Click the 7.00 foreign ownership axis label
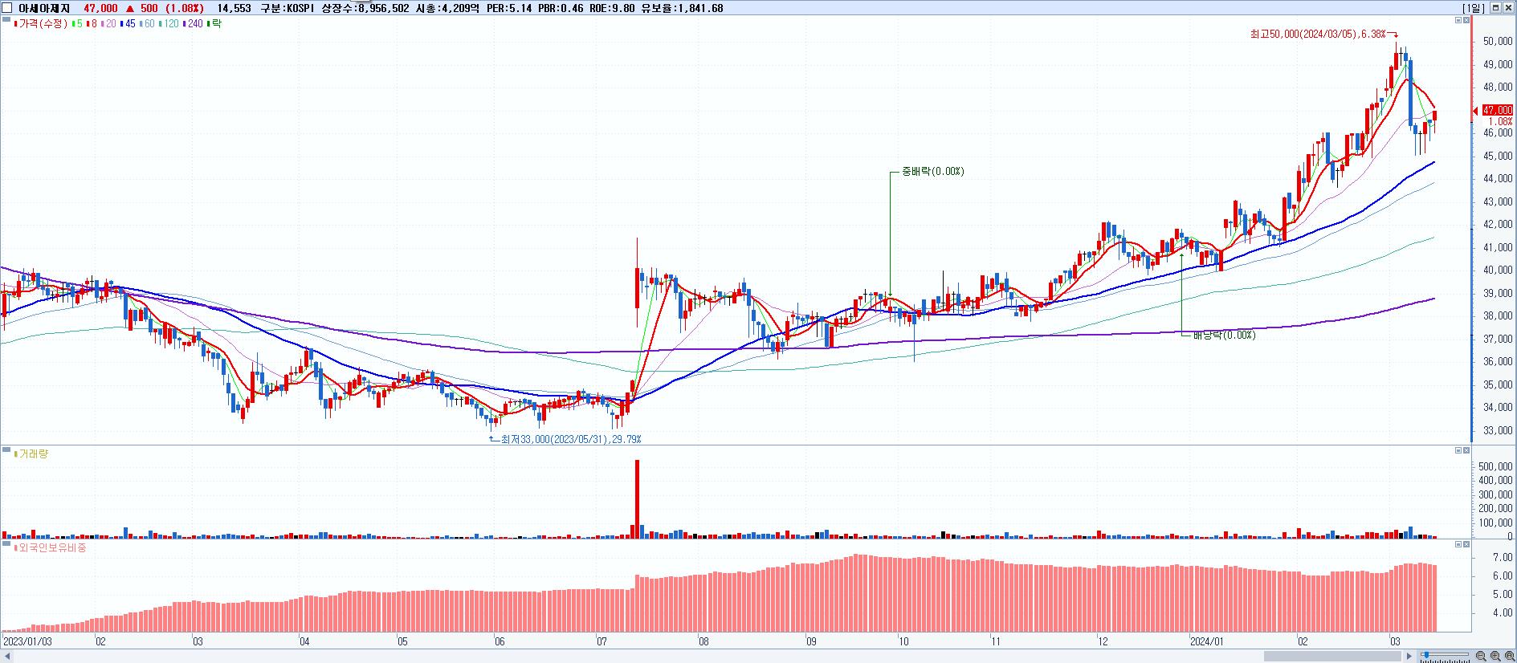1517x663 pixels. [1504, 557]
